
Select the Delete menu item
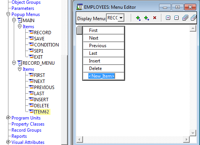[x=104, y=69]
